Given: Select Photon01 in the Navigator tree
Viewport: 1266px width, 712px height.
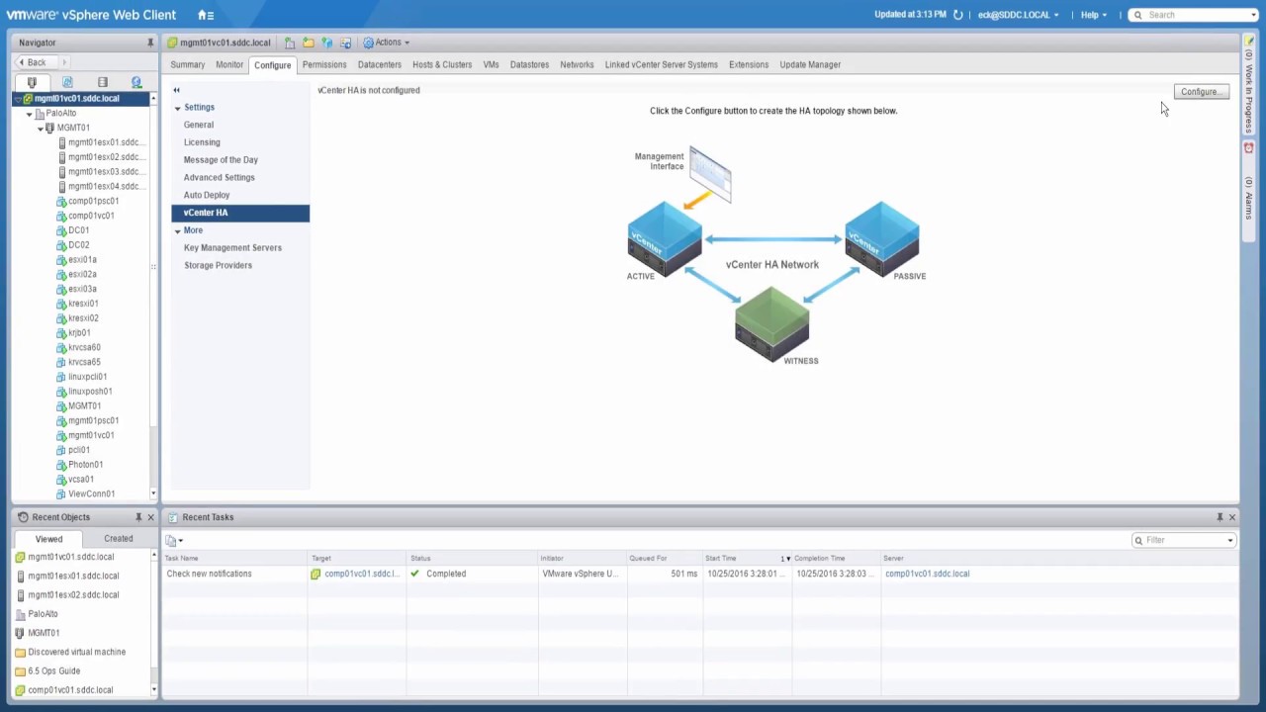Looking at the screenshot, I should point(85,465).
